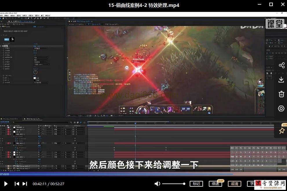Image resolution: width=287 pixels, height=191 pixels.
Task: Select the Clone Stamp tool
Action: [x=38, y=18]
